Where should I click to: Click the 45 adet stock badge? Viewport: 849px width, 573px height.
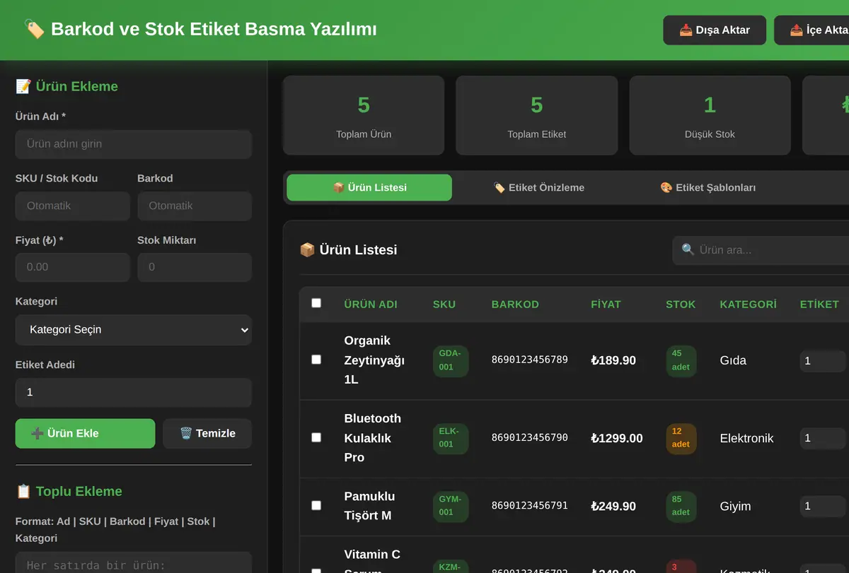click(681, 360)
